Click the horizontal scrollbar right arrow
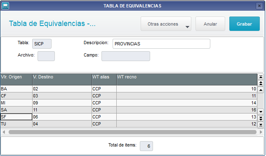Viewport: 266px width, 156px height. 261,132
